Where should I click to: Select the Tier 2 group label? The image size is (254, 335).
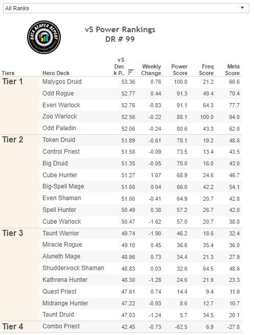pos(13,140)
